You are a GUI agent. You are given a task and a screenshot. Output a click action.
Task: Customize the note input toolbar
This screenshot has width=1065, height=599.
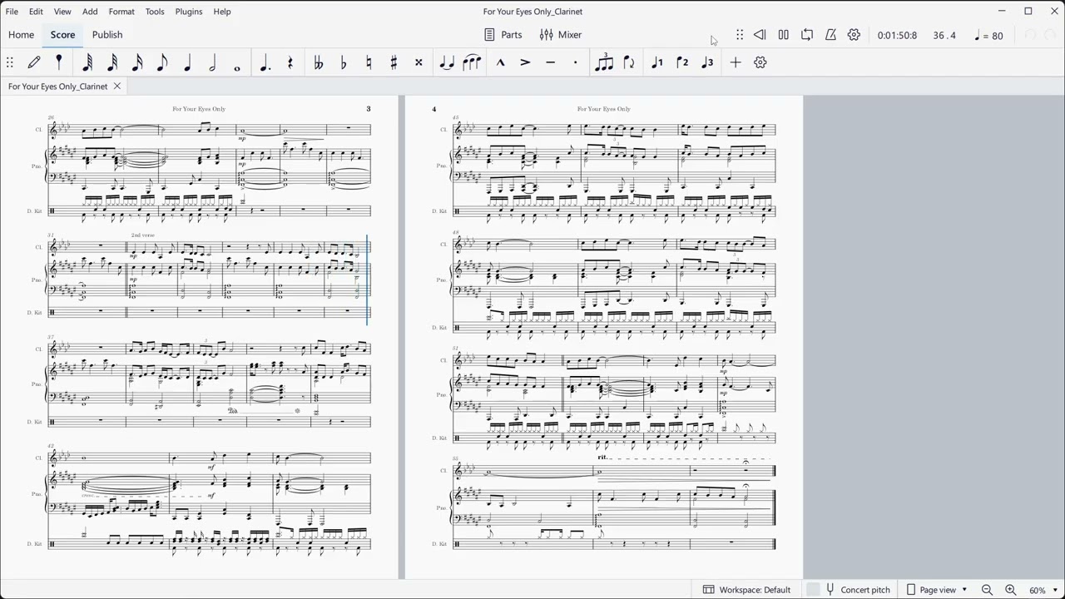(760, 62)
